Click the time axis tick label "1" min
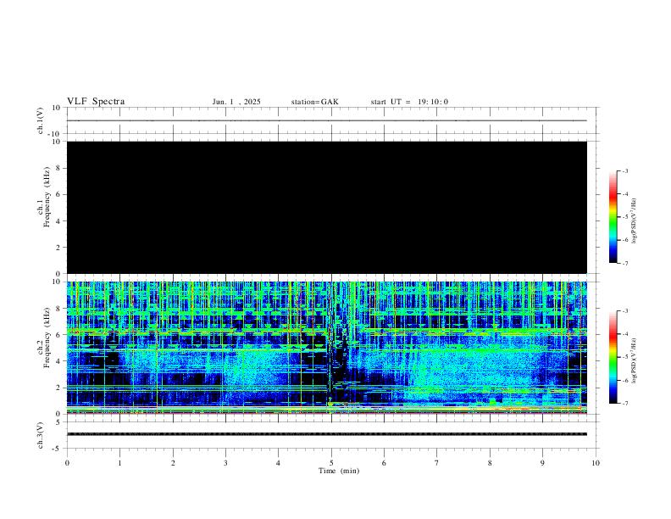The image size is (671, 519). (x=119, y=463)
